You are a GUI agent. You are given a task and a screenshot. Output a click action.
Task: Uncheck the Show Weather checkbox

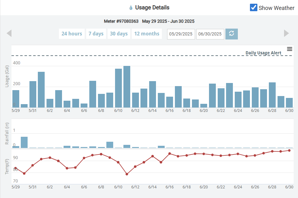tap(253, 8)
